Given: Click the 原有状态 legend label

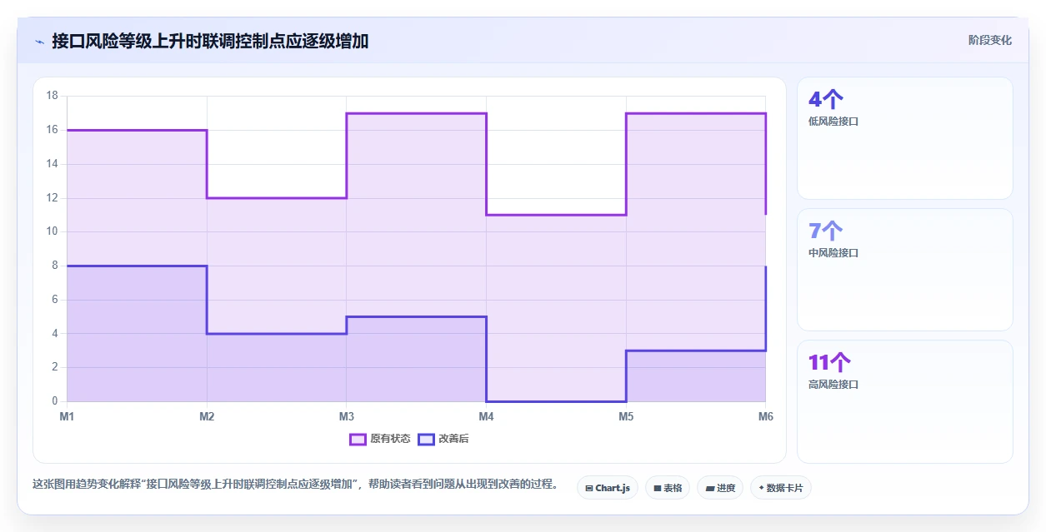Looking at the screenshot, I should 390,440.
